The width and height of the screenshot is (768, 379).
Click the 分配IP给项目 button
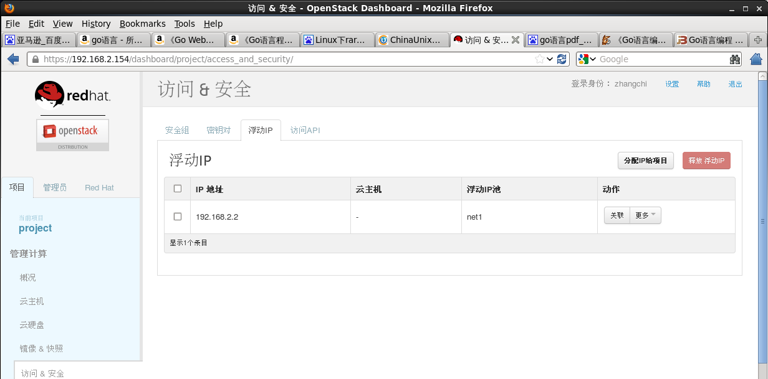pos(645,161)
